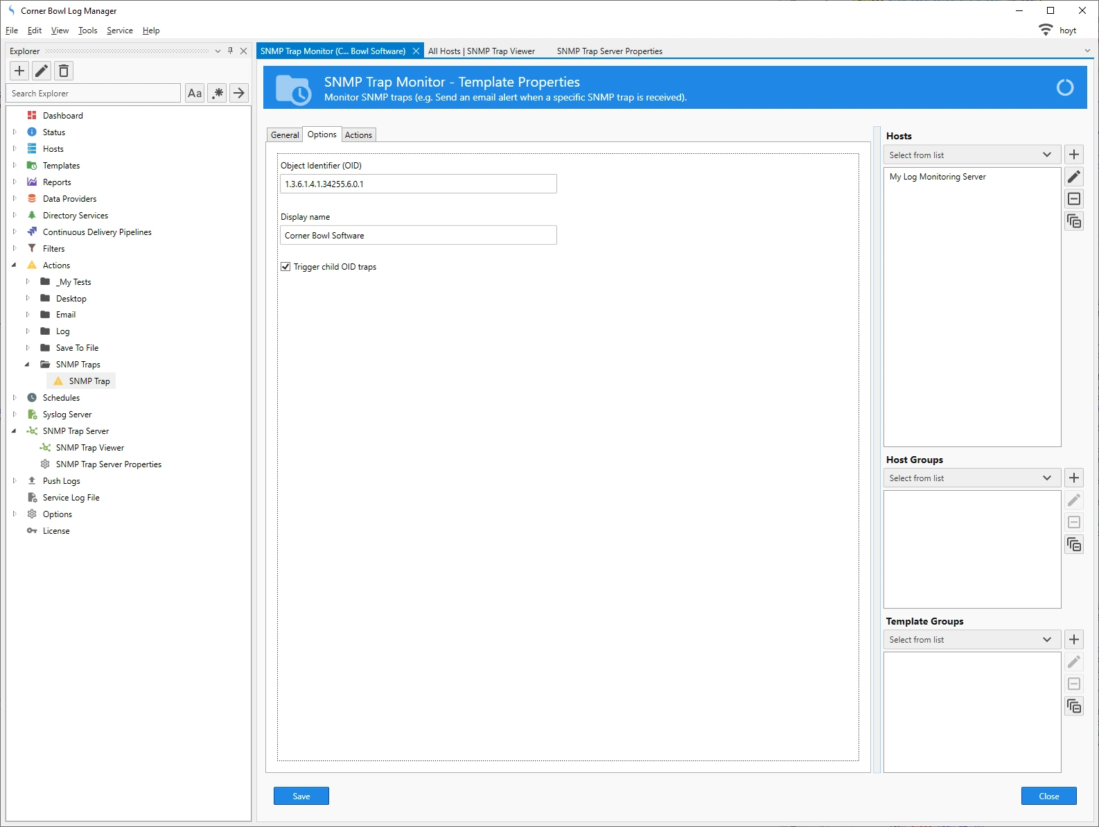Click the Reports chart icon in tree
The height and width of the screenshot is (827, 1099).
point(32,182)
